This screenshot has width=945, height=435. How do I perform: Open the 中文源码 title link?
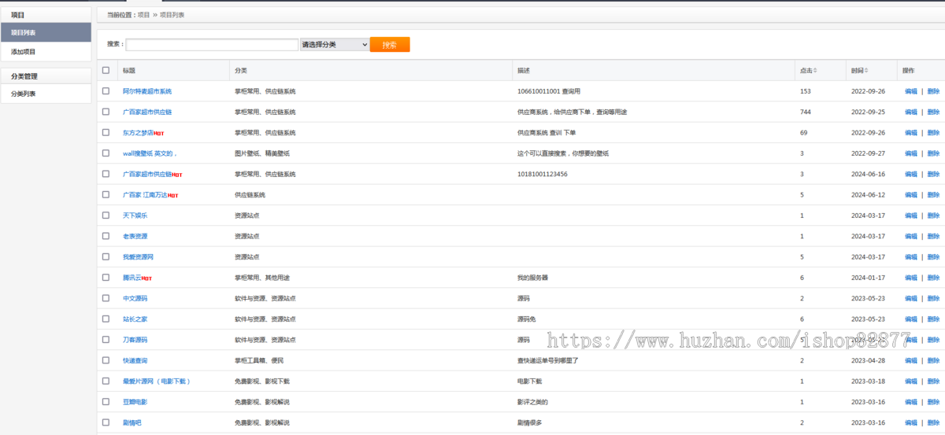pos(135,298)
